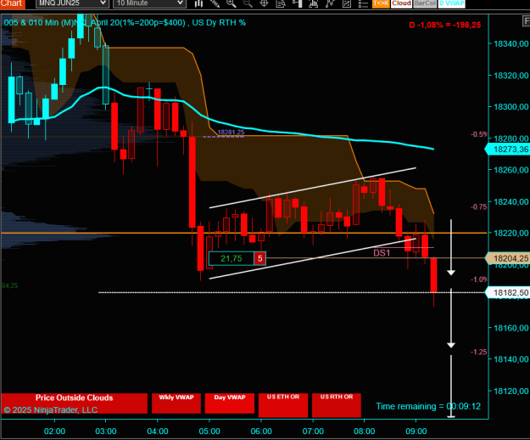Click the -0.75 percent level label
Screen dimensions: 530x440
(478, 206)
